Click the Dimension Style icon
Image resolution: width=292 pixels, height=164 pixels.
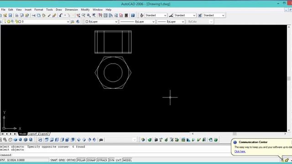point(171,15)
